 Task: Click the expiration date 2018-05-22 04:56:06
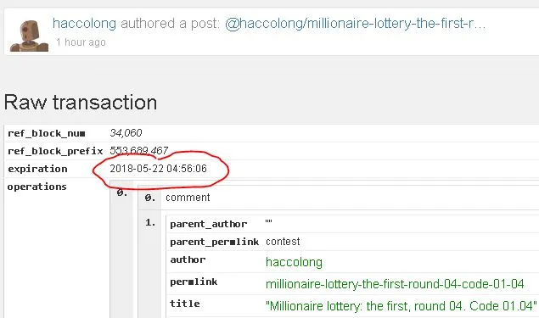[x=158, y=169]
